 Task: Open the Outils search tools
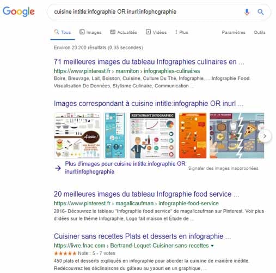(259, 32)
